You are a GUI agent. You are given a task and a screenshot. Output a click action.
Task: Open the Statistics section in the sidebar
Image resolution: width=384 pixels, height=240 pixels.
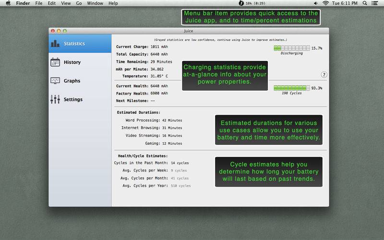[80, 44]
